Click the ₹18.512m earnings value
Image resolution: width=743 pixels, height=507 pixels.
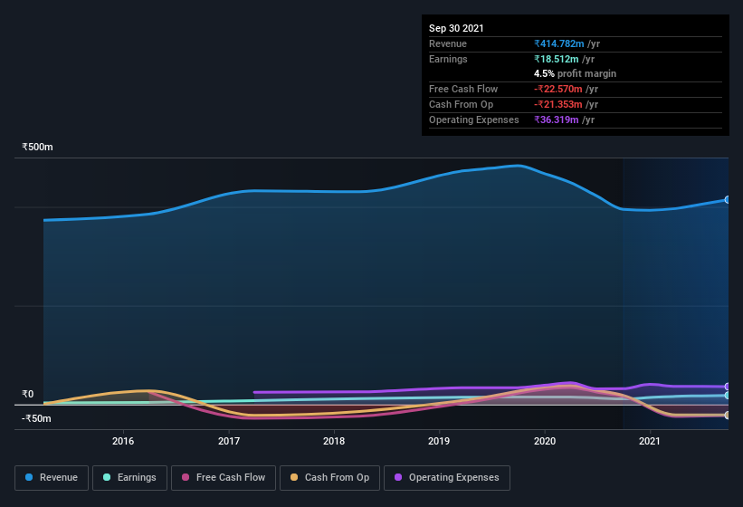point(557,59)
